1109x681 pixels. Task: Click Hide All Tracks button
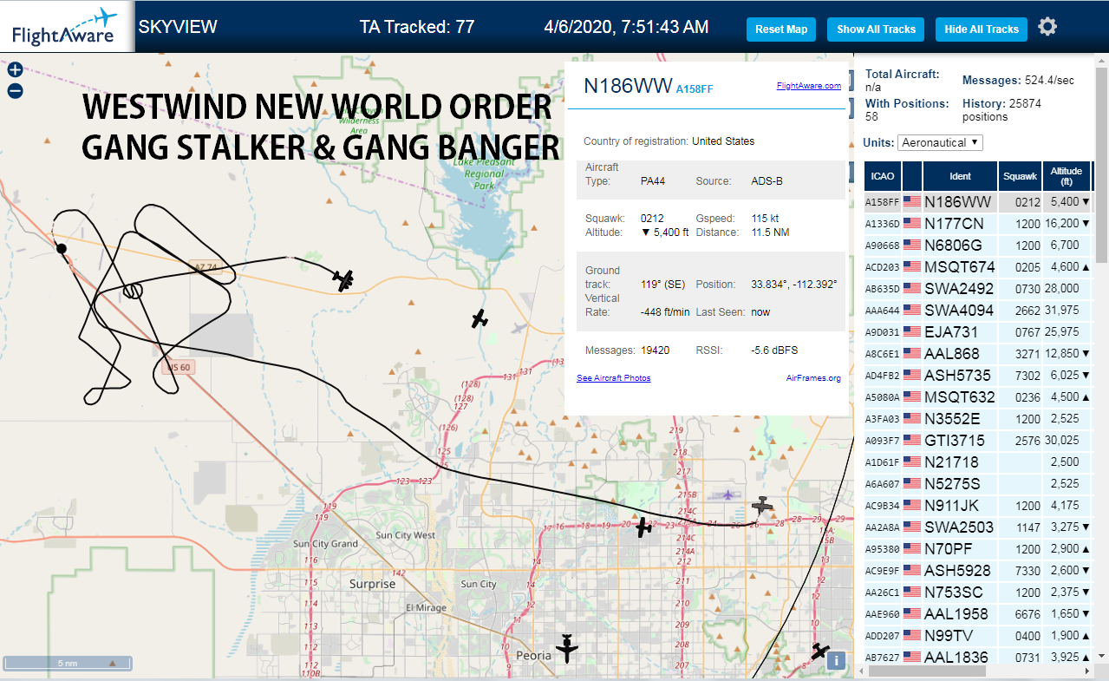coord(982,29)
